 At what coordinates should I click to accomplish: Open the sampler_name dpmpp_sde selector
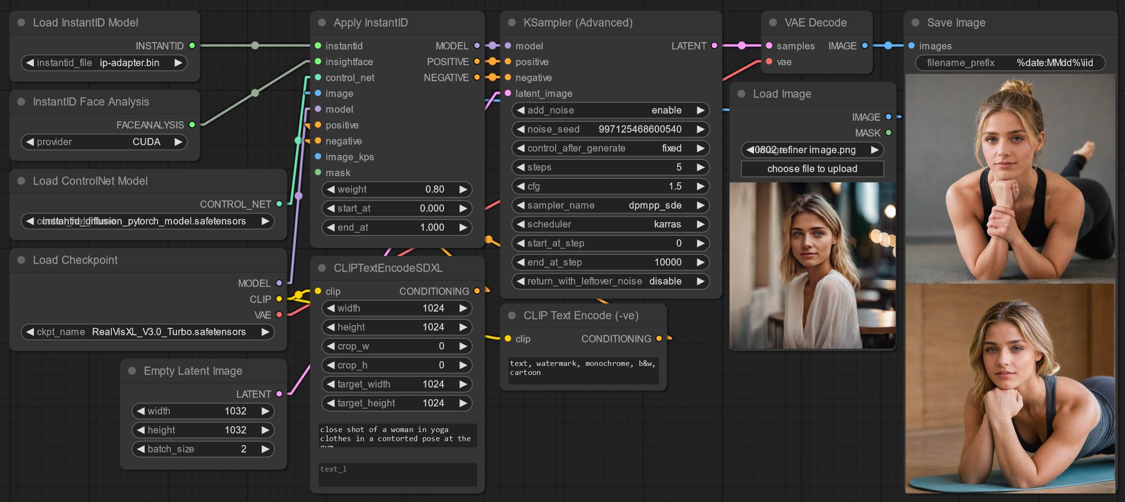pos(611,205)
